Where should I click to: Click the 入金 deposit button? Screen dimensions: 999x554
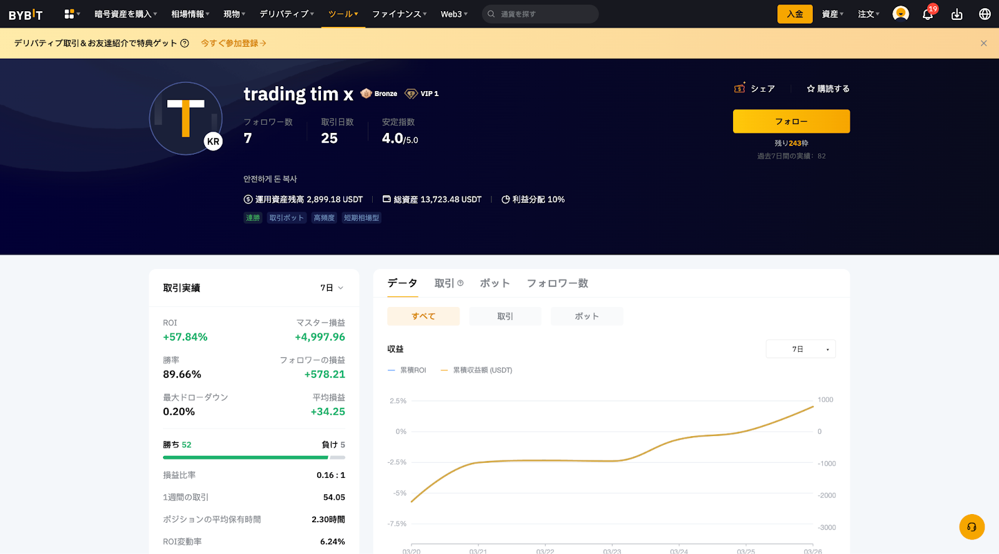point(795,14)
